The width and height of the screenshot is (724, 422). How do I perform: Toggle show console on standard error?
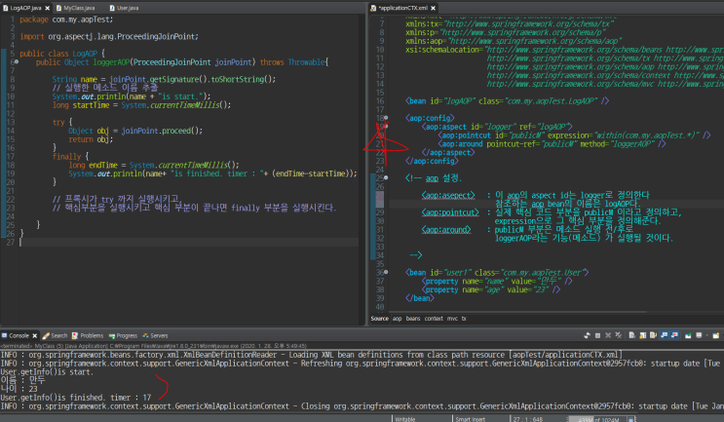point(674,335)
